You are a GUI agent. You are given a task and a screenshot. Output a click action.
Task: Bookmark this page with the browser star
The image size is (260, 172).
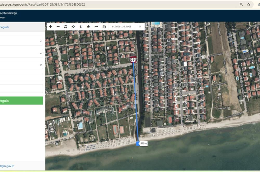coord(248,4)
